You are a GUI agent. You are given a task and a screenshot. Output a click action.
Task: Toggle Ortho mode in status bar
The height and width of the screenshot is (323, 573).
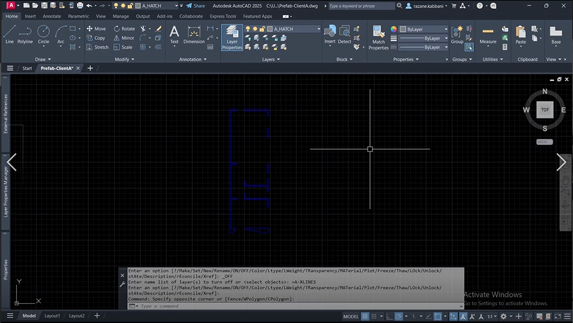(390, 316)
